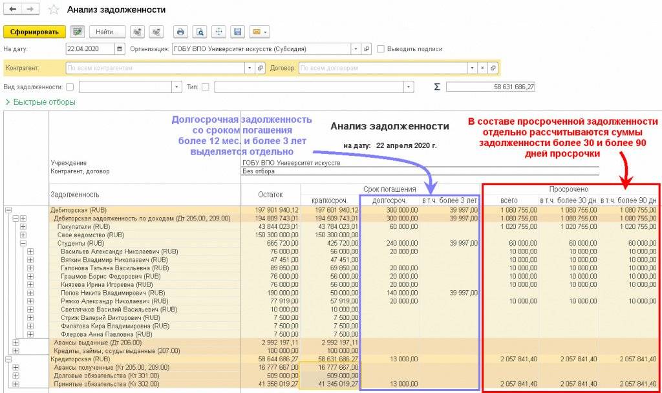
Task: Toggle the report settings panel icon
Action: coord(78,32)
